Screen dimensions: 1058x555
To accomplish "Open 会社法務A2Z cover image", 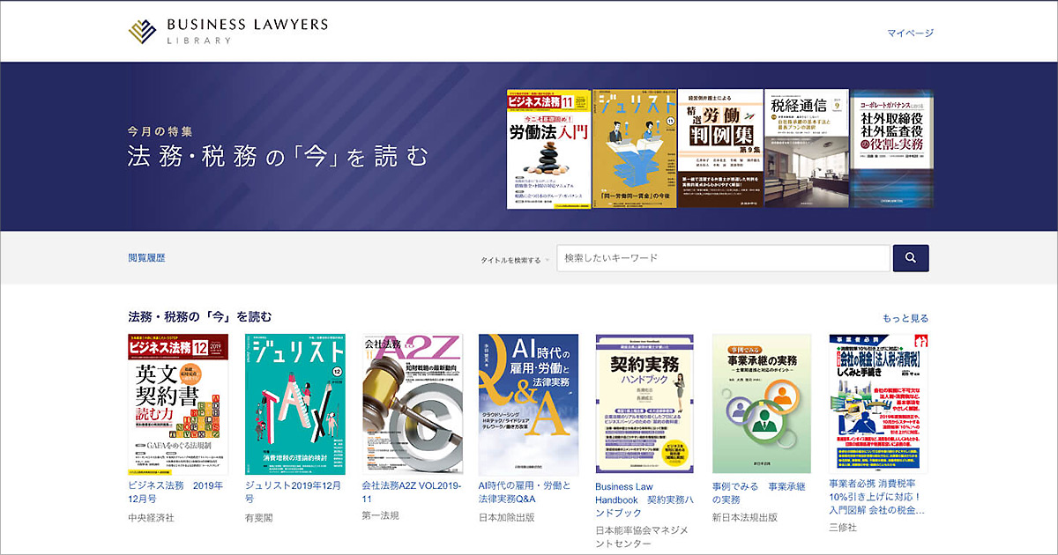I will 413,404.
